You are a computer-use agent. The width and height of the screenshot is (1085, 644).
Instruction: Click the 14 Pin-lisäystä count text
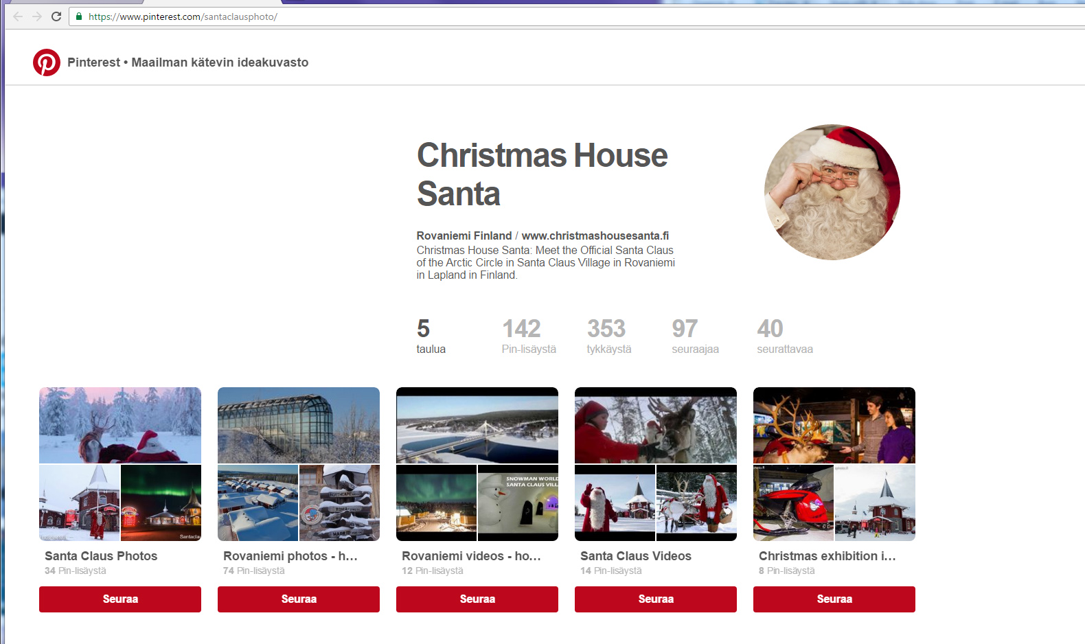pos(611,571)
